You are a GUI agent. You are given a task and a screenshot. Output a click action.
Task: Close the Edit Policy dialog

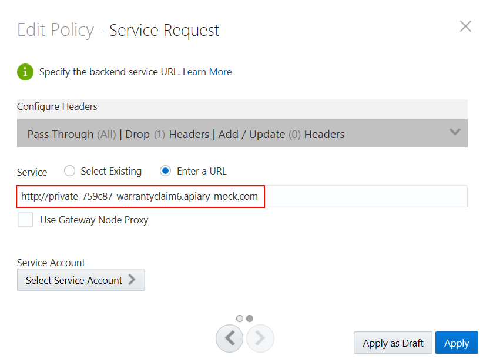pos(465,26)
